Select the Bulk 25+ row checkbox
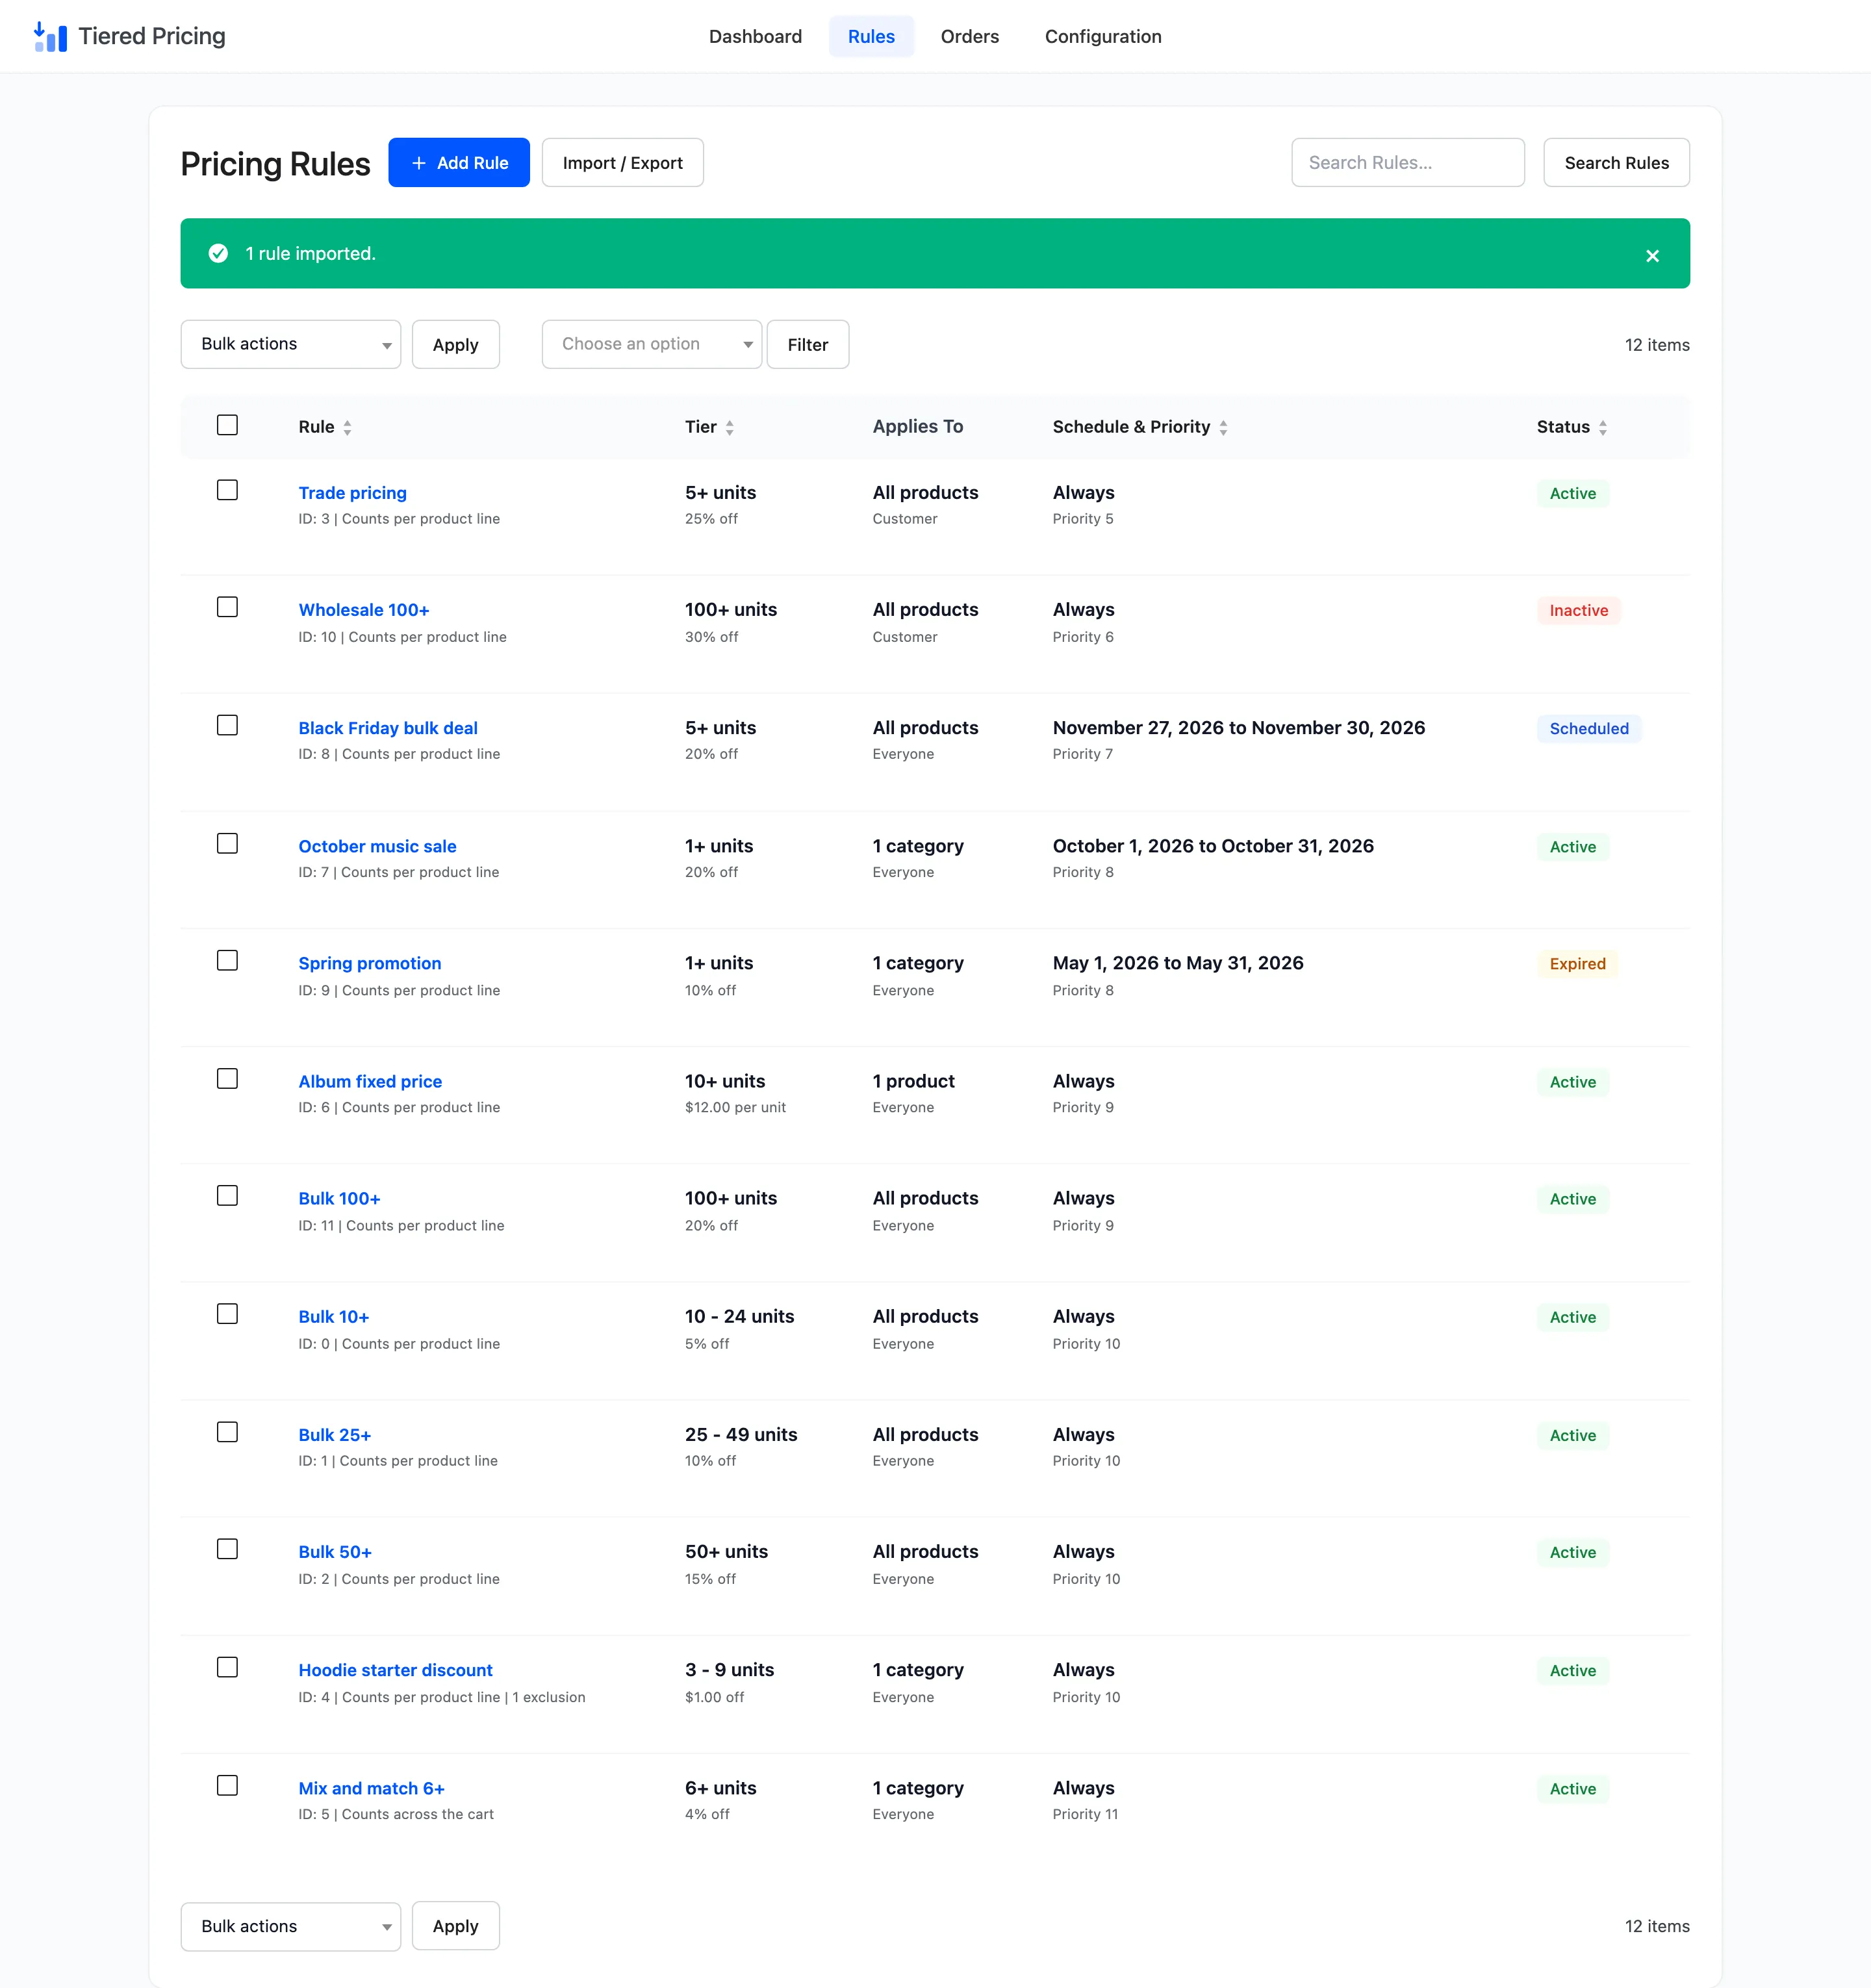Image resolution: width=1871 pixels, height=1988 pixels. (x=227, y=1432)
